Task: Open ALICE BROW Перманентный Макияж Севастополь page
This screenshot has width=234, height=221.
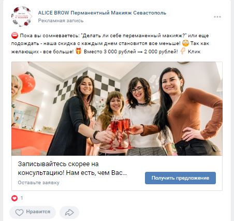Action: (102, 13)
